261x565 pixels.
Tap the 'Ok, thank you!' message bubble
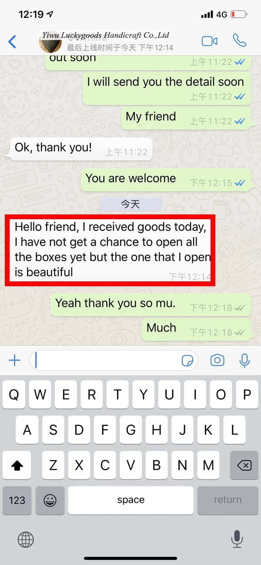click(x=81, y=149)
